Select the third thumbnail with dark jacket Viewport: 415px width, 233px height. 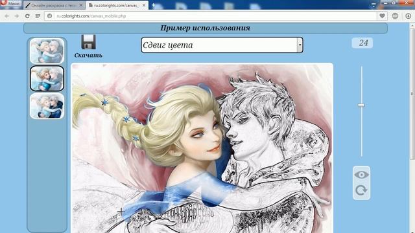pos(47,106)
